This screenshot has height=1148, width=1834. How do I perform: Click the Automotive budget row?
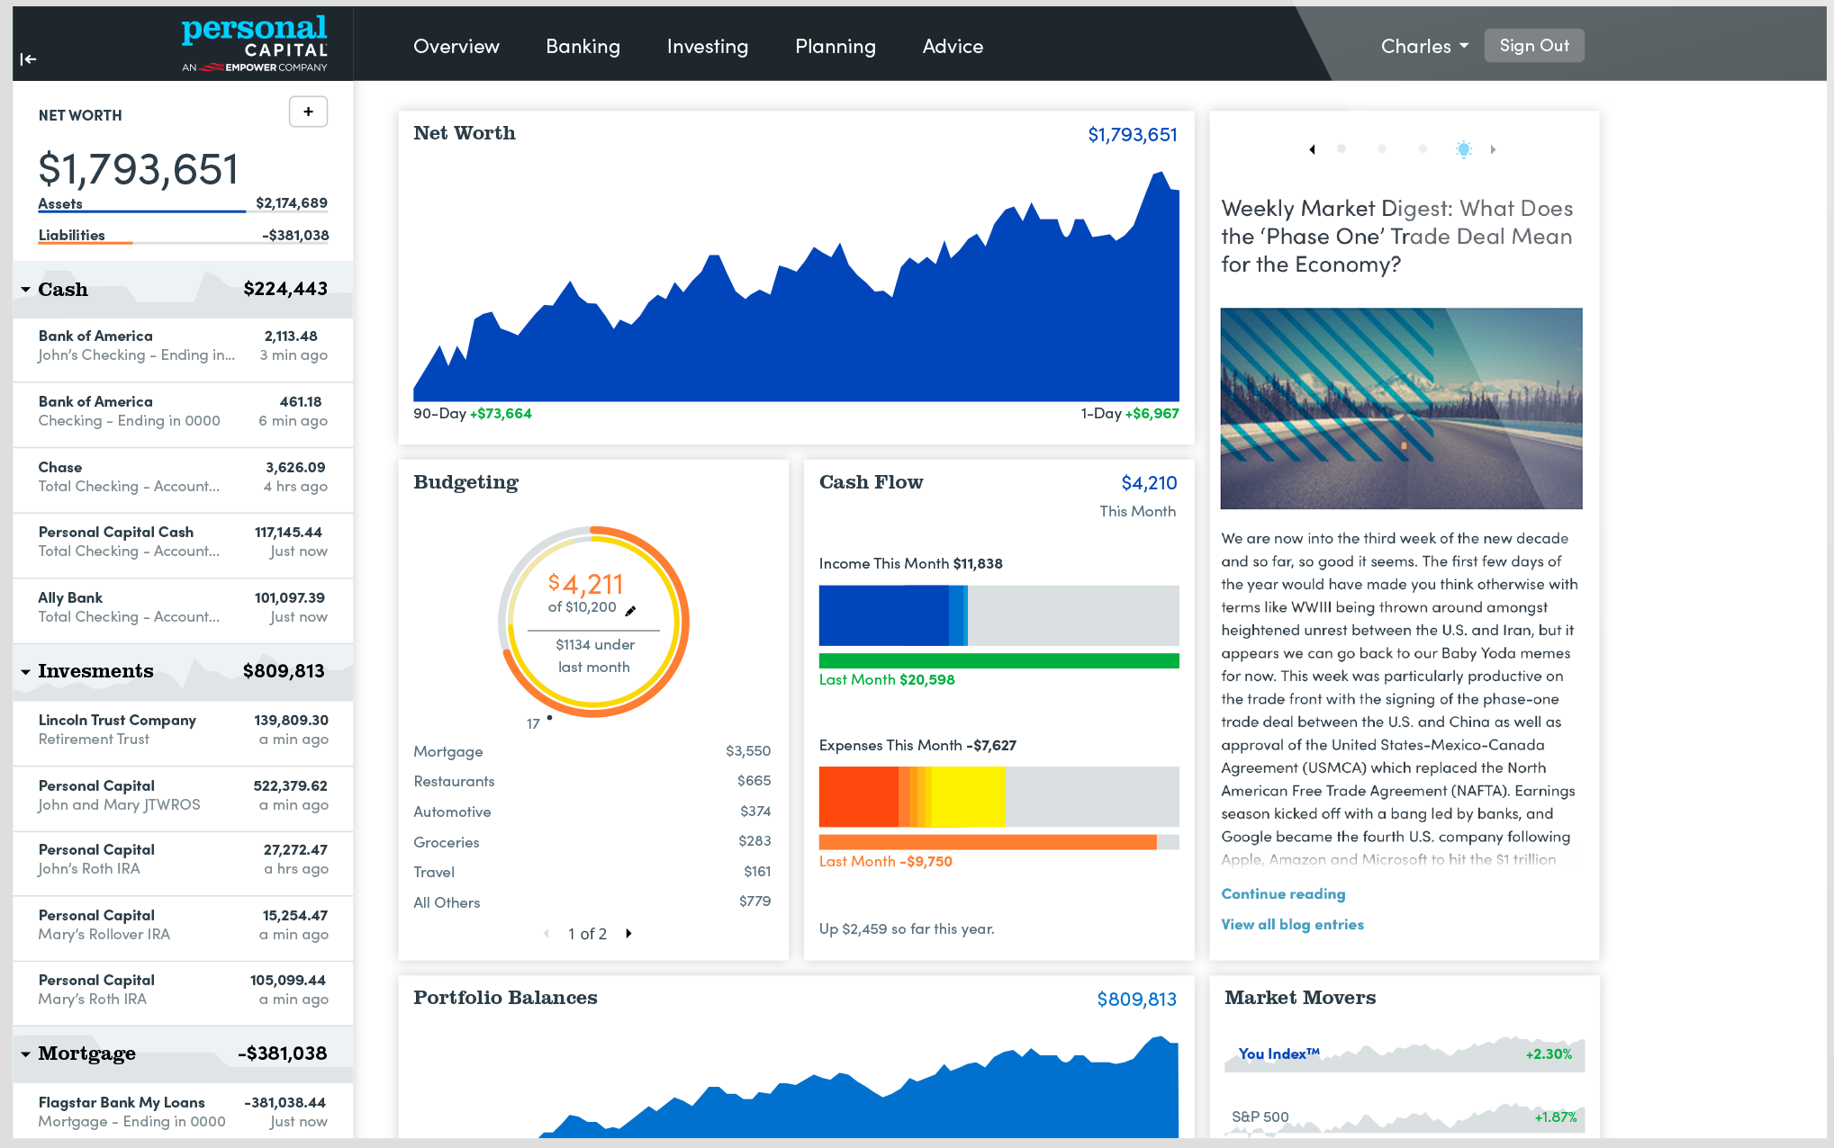click(x=592, y=812)
